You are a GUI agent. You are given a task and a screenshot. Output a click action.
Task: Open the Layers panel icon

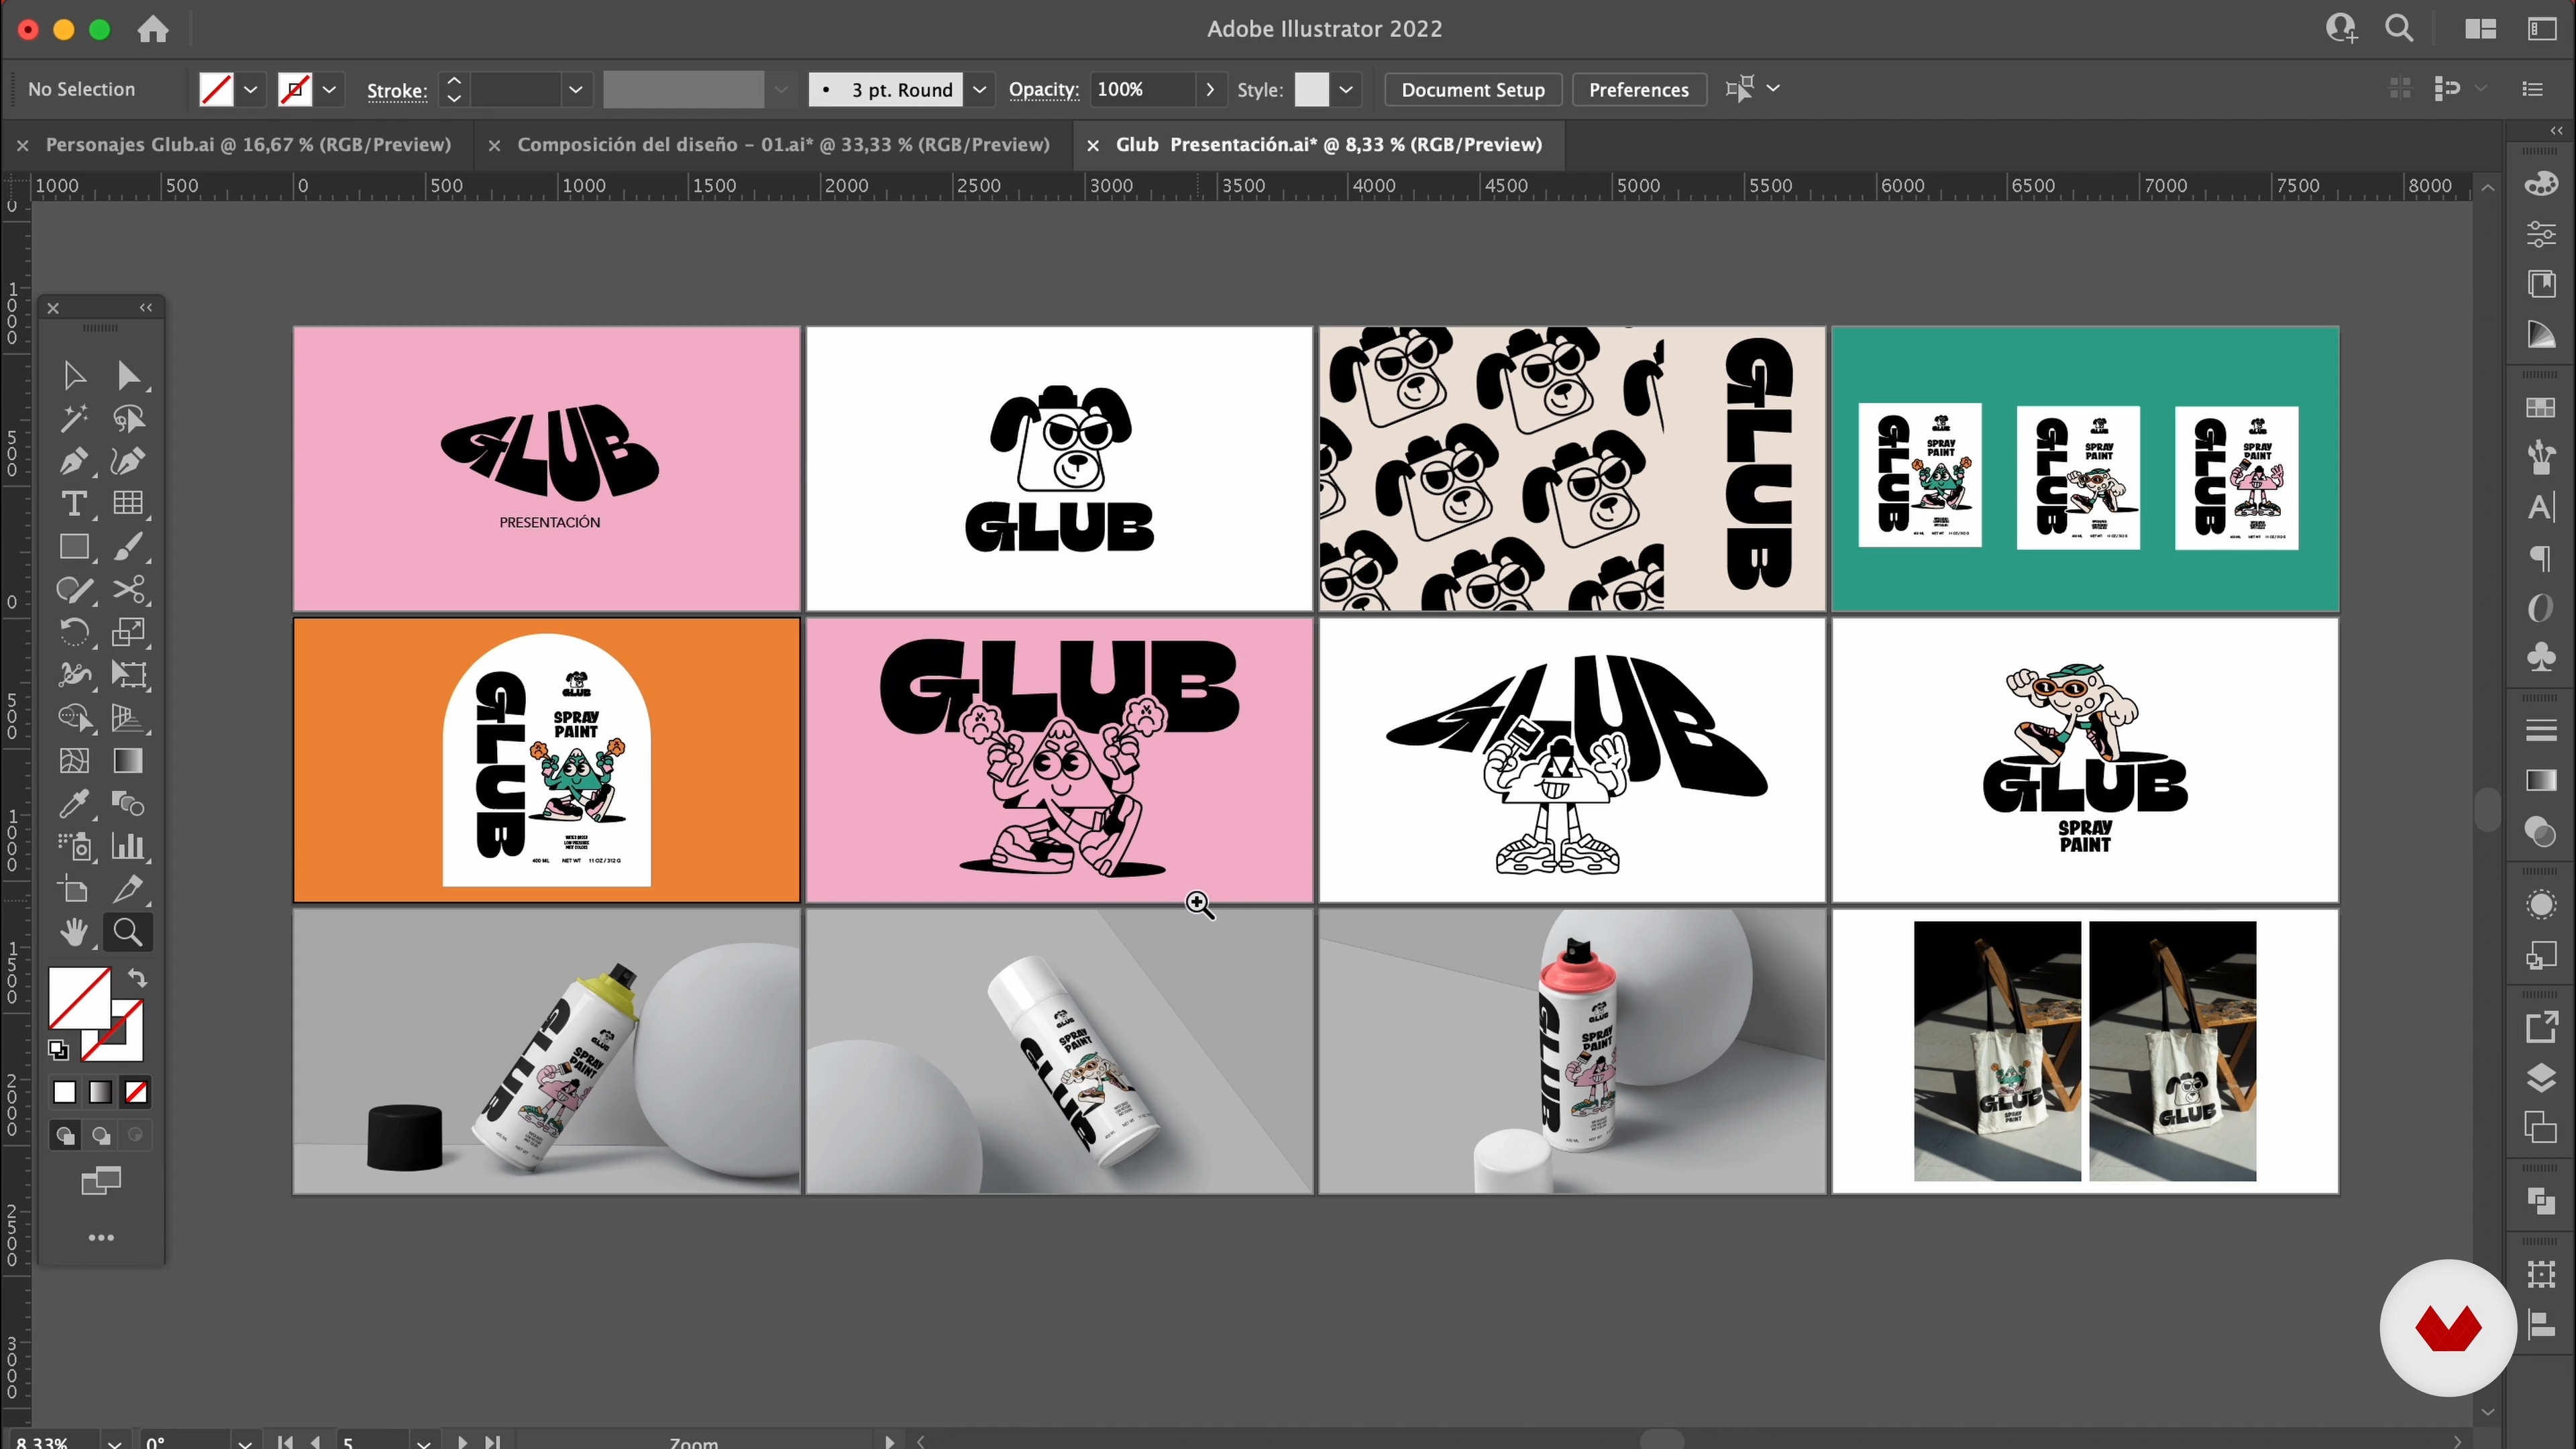2540,1078
